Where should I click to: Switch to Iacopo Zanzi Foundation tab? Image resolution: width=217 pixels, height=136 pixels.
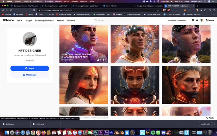click(x=149, y=6)
